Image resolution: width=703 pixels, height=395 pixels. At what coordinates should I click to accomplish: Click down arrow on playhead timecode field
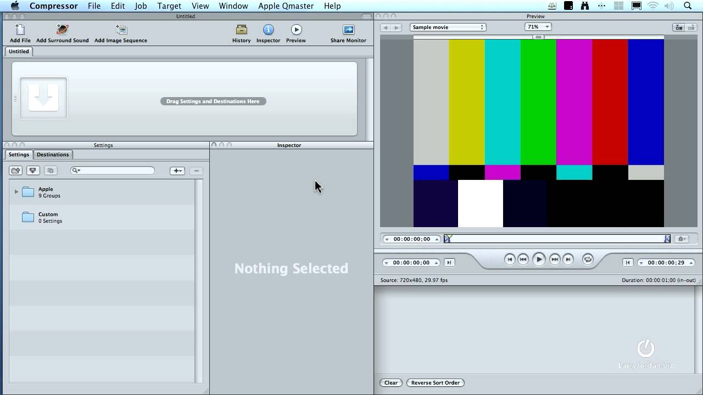point(387,239)
